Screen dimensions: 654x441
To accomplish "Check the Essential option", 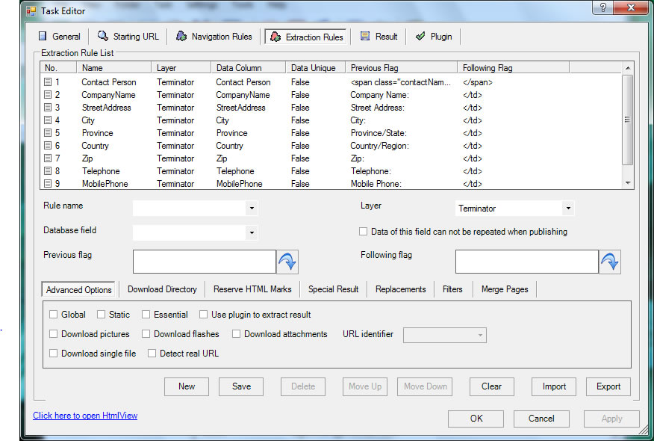I will click(146, 315).
